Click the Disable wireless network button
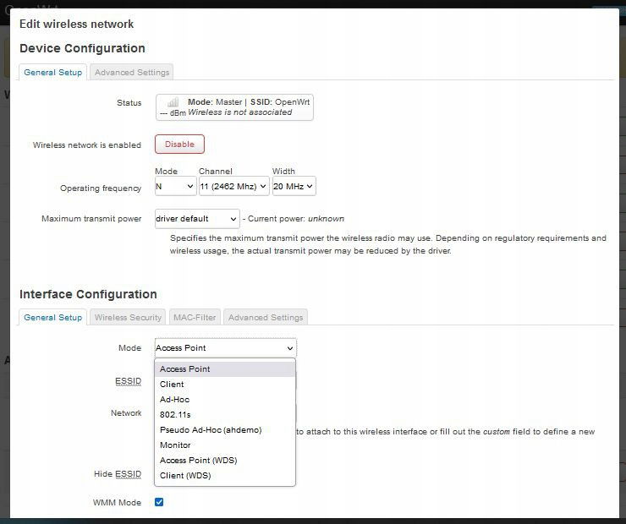Image resolution: width=626 pixels, height=524 pixels. pos(179,144)
